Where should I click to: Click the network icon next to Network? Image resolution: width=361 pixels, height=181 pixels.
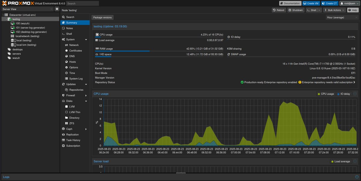(x=66, y=45)
